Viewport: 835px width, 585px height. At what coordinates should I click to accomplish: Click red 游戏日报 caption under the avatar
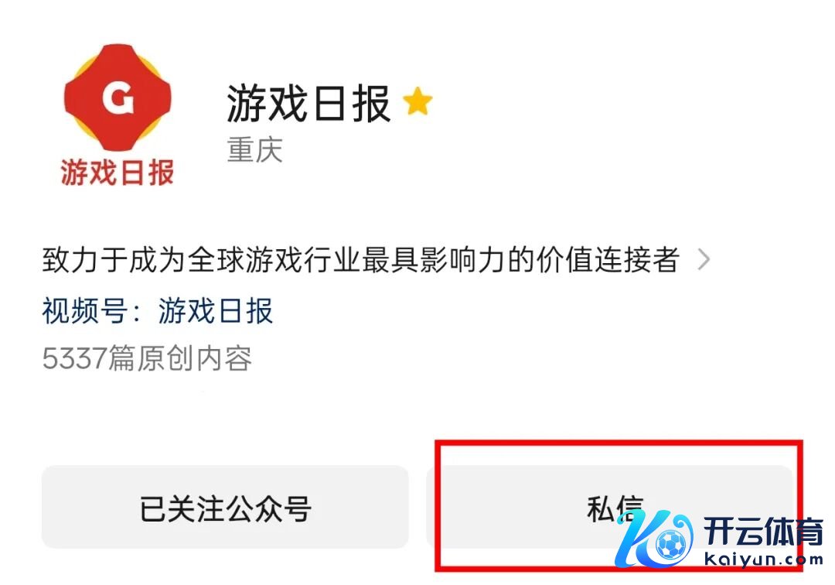pyautogui.click(x=118, y=172)
